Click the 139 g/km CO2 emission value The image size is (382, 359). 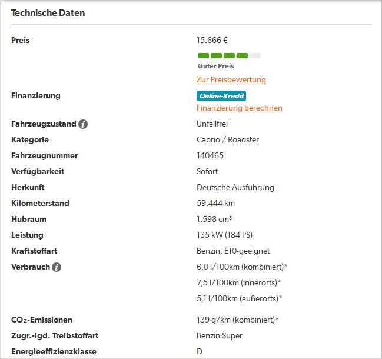237,320
